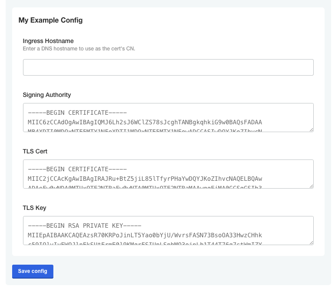335x289 pixels.
Task: Click BEGIN CERTIFICATE line in TLS Cert
Action: click(77, 169)
